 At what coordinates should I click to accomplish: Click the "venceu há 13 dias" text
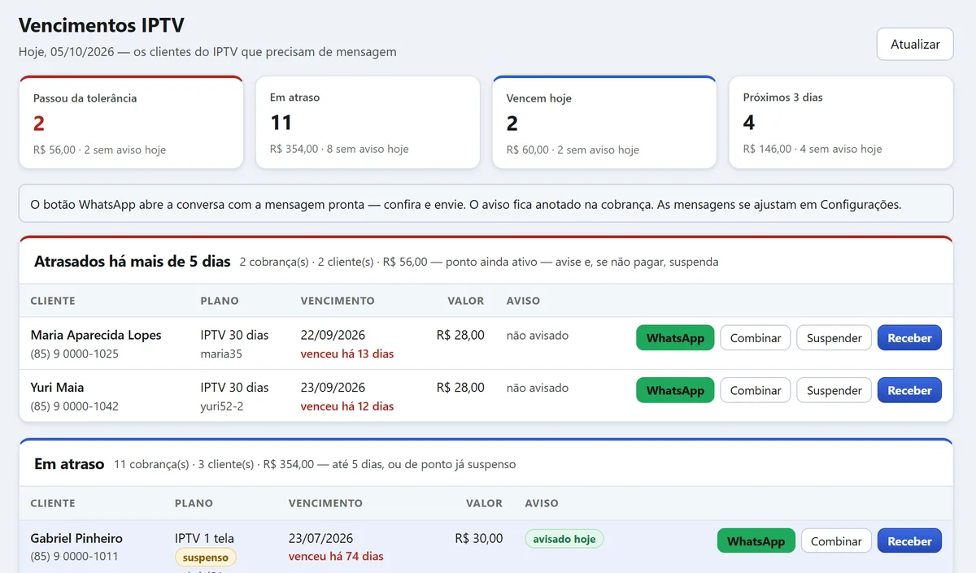click(x=347, y=354)
